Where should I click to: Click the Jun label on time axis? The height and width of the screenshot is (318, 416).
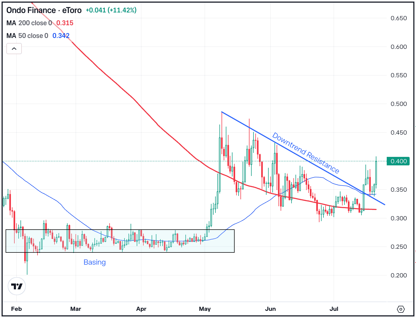click(271, 309)
